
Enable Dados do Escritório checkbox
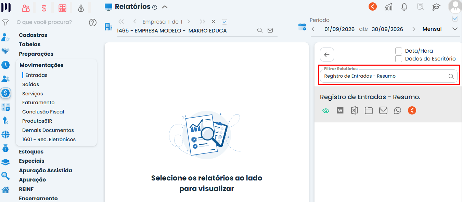coord(399,59)
